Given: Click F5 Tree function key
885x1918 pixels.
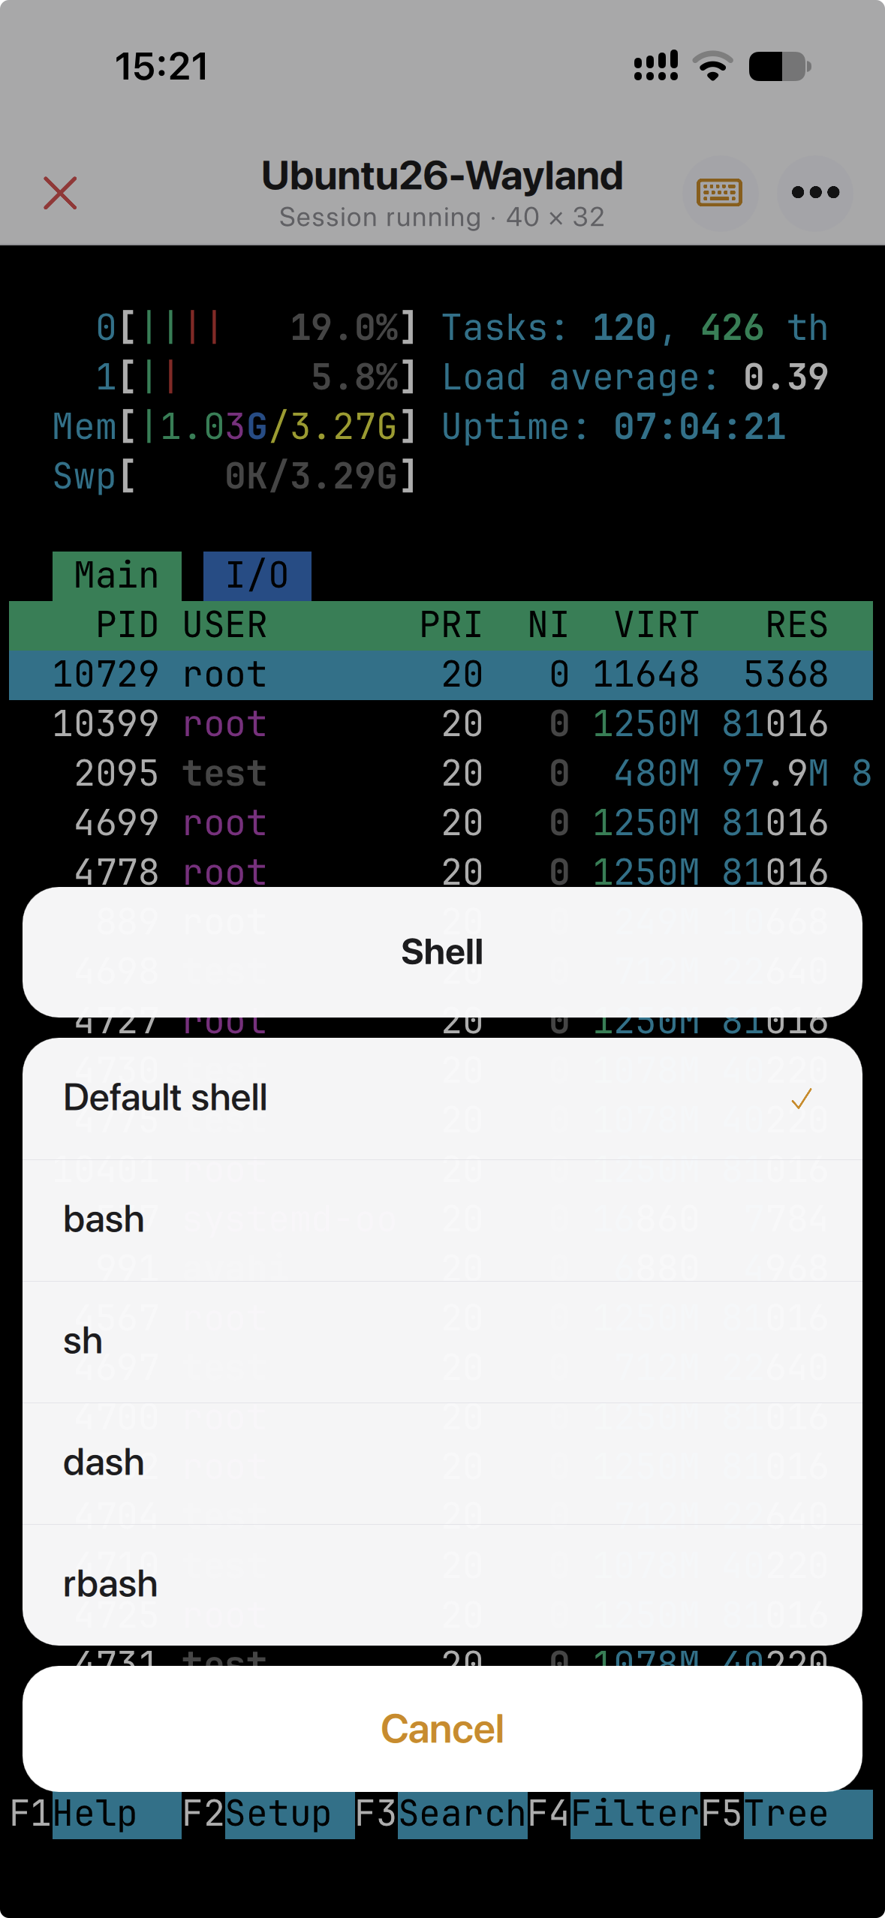Looking at the screenshot, I should click(787, 1814).
